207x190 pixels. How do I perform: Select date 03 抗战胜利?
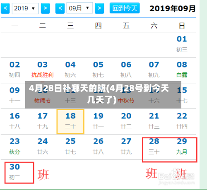coord(42,70)
